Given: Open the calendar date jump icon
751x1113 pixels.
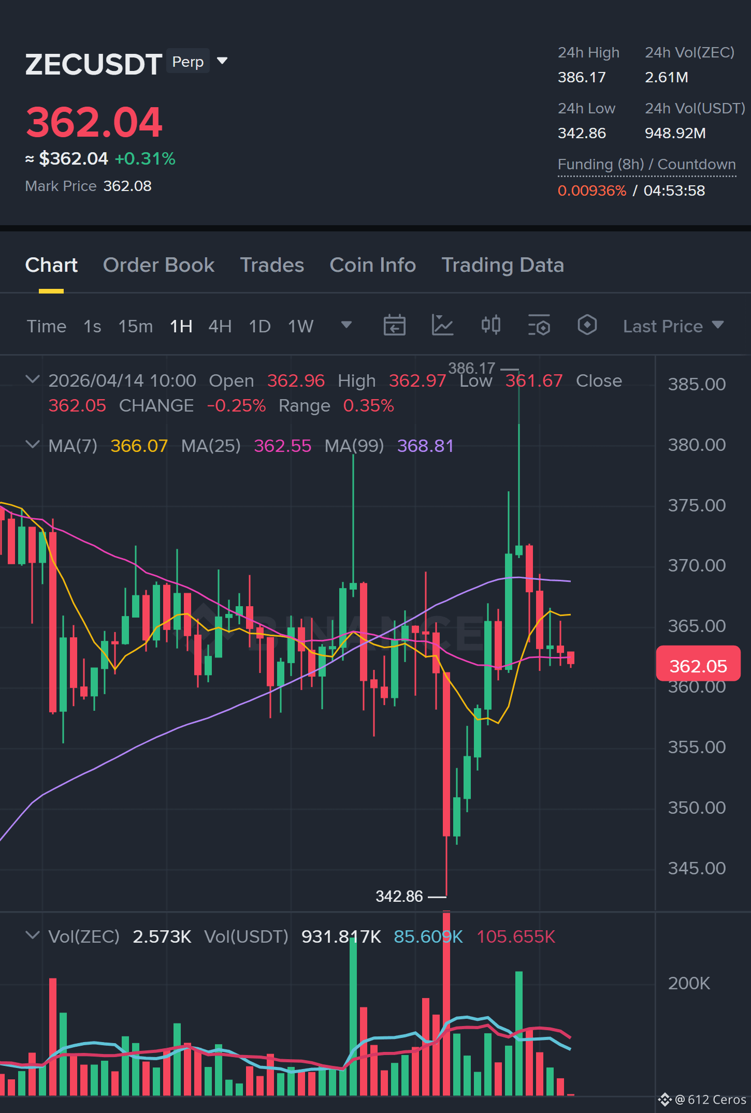Looking at the screenshot, I should click(394, 326).
